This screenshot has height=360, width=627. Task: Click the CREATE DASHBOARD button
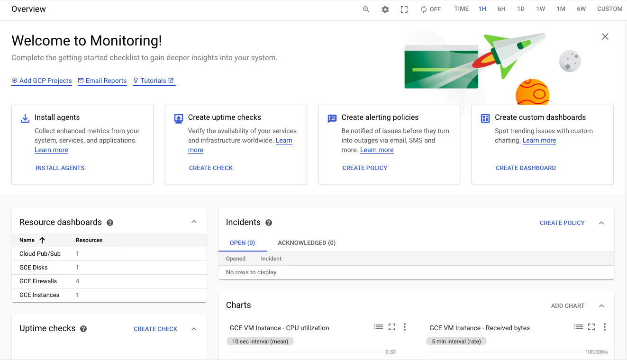pyautogui.click(x=526, y=168)
